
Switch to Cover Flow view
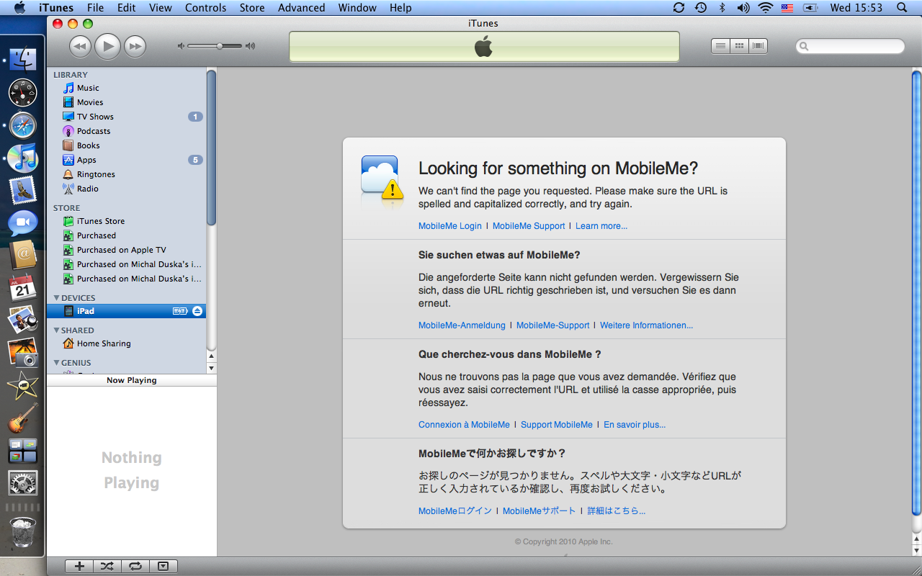758,46
